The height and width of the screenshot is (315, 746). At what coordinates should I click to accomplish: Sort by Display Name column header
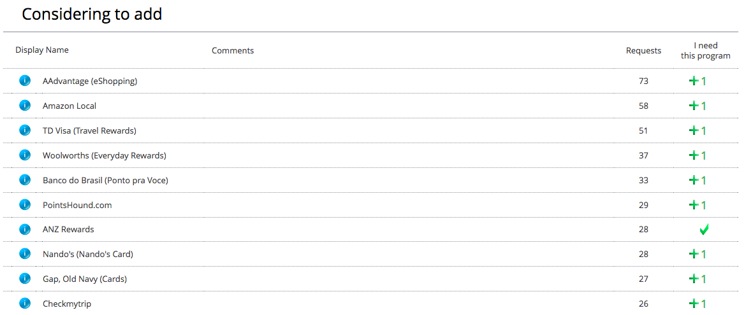tap(42, 50)
